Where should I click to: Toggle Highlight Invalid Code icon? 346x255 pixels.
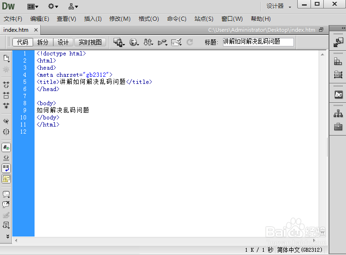(x=6, y=158)
